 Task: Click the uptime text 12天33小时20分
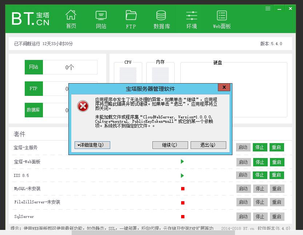57,44
